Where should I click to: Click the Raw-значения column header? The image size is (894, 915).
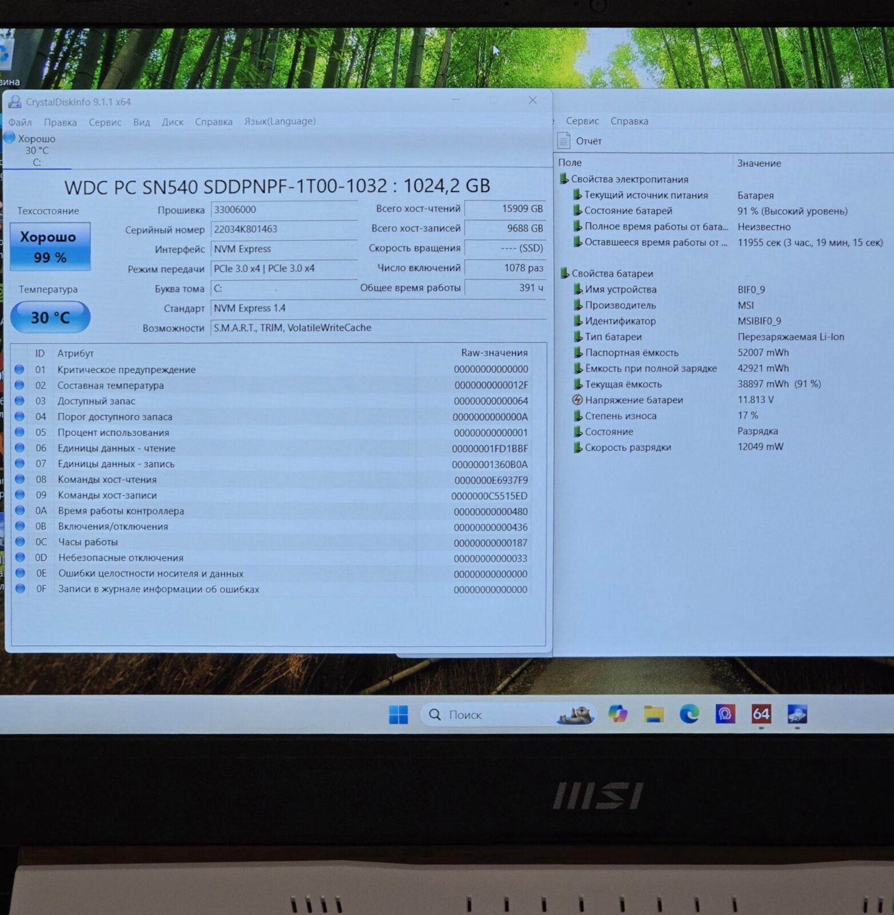coord(494,353)
